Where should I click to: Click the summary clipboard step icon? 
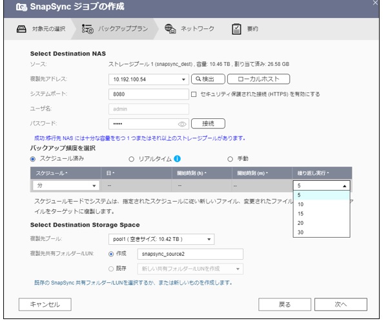[x=236, y=28]
